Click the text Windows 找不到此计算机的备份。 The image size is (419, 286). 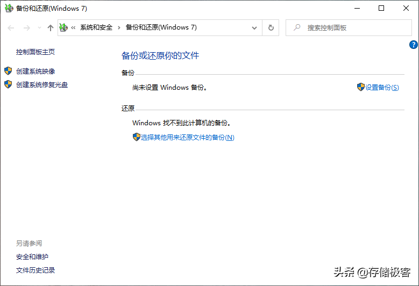(x=182, y=123)
